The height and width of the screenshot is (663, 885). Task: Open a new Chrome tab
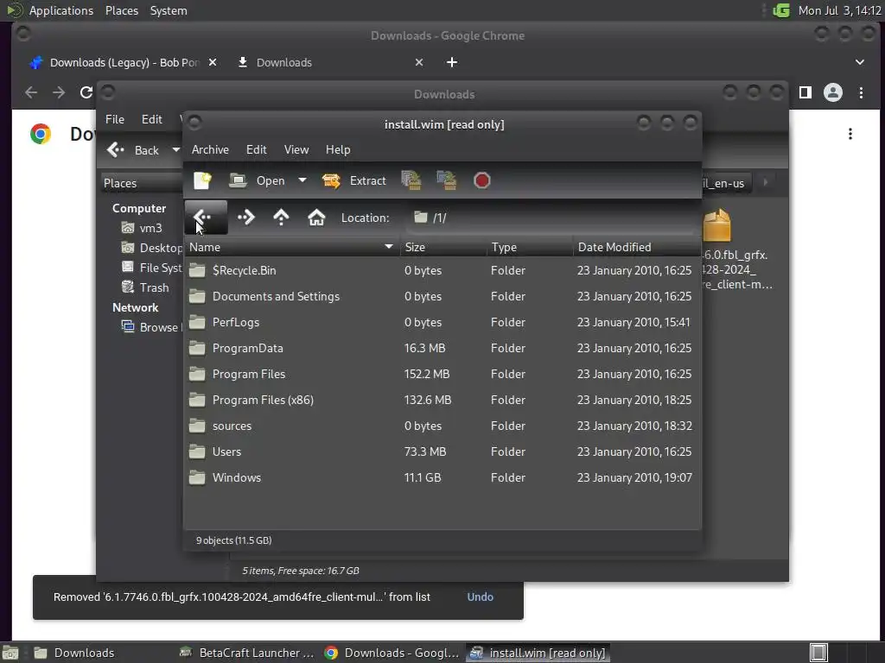pos(451,62)
